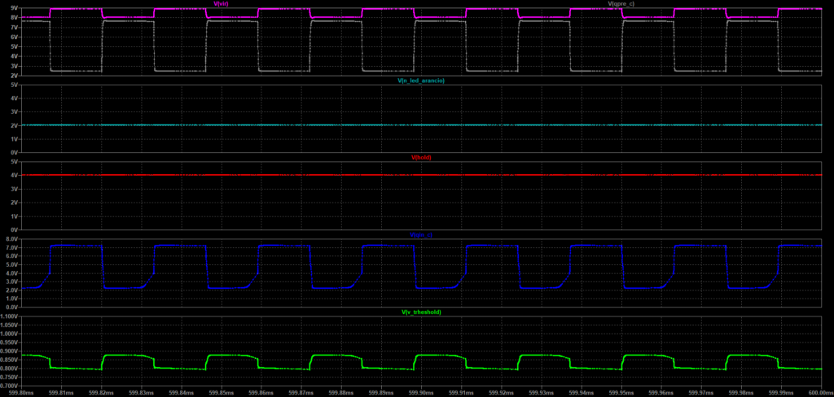Select the V(vir) trace label
This screenshot has width=834, height=397.
point(221,4)
